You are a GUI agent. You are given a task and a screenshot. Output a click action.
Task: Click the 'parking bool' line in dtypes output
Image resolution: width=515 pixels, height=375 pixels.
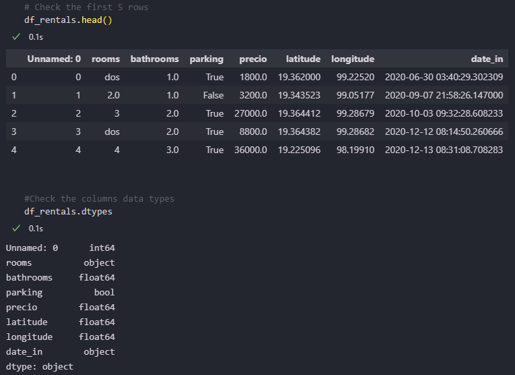coord(60,293)
